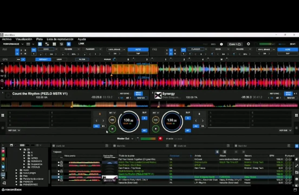The height and width of the screenshot is (195, 299).
Task: Expand the VOCALS folder
Action: tap(24, 167)
